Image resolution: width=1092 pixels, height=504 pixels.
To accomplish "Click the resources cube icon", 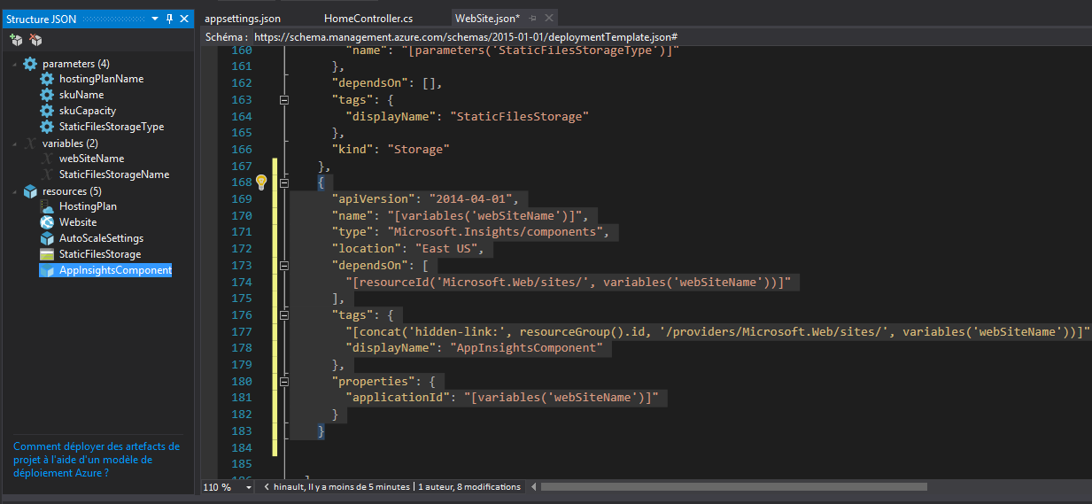I will point(30,191).
